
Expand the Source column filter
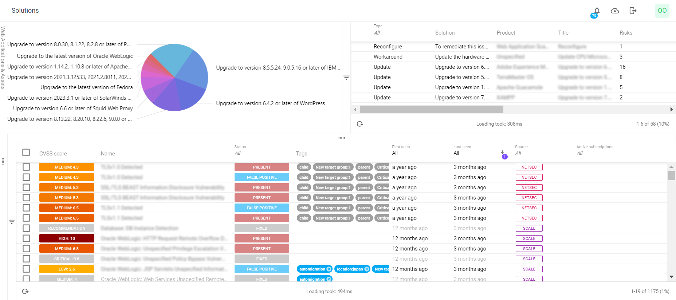pyautogui.click(x=518, y=153)
